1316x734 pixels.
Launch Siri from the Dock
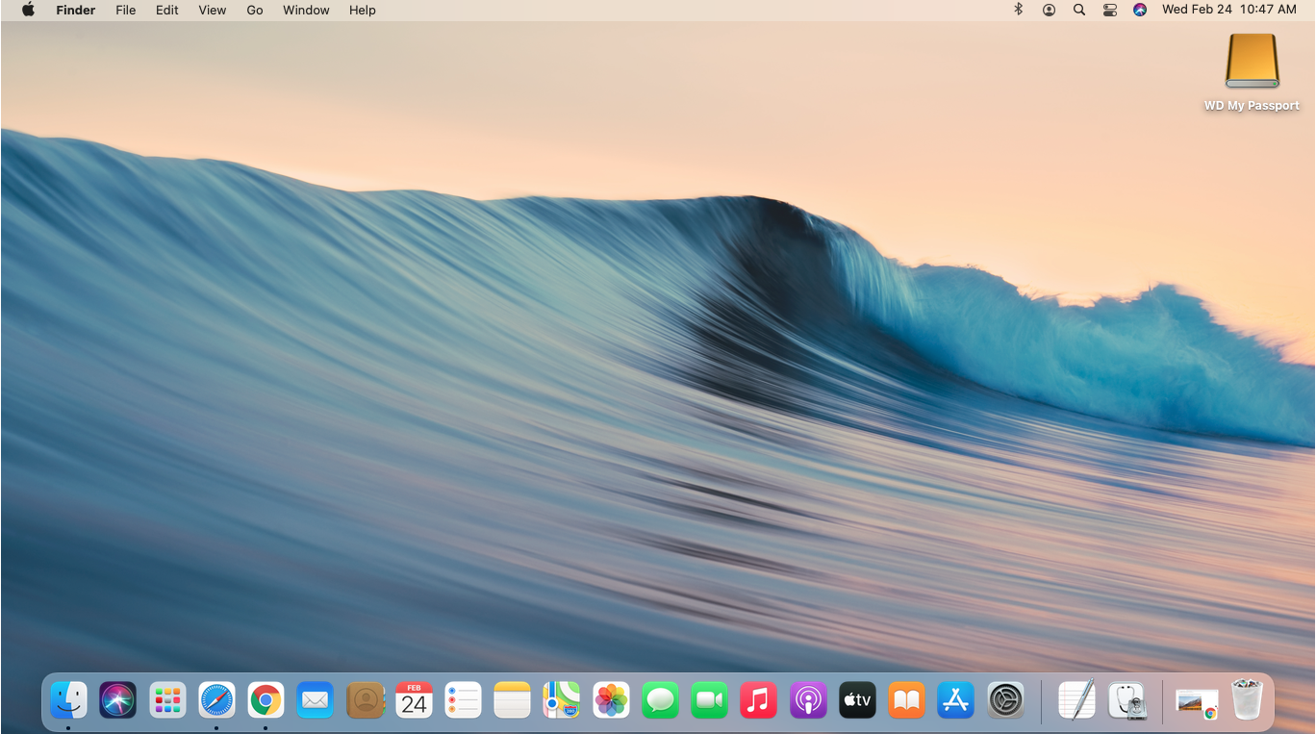[x=118, y=699]
